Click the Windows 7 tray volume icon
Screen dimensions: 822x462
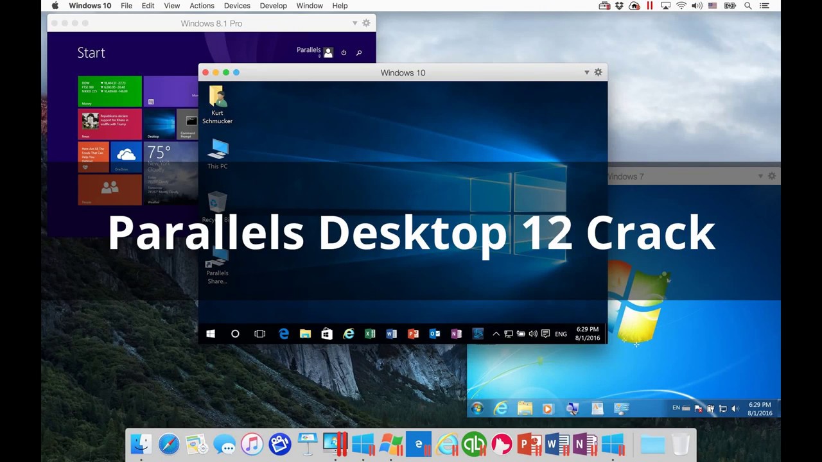click(x=735, y=408)
